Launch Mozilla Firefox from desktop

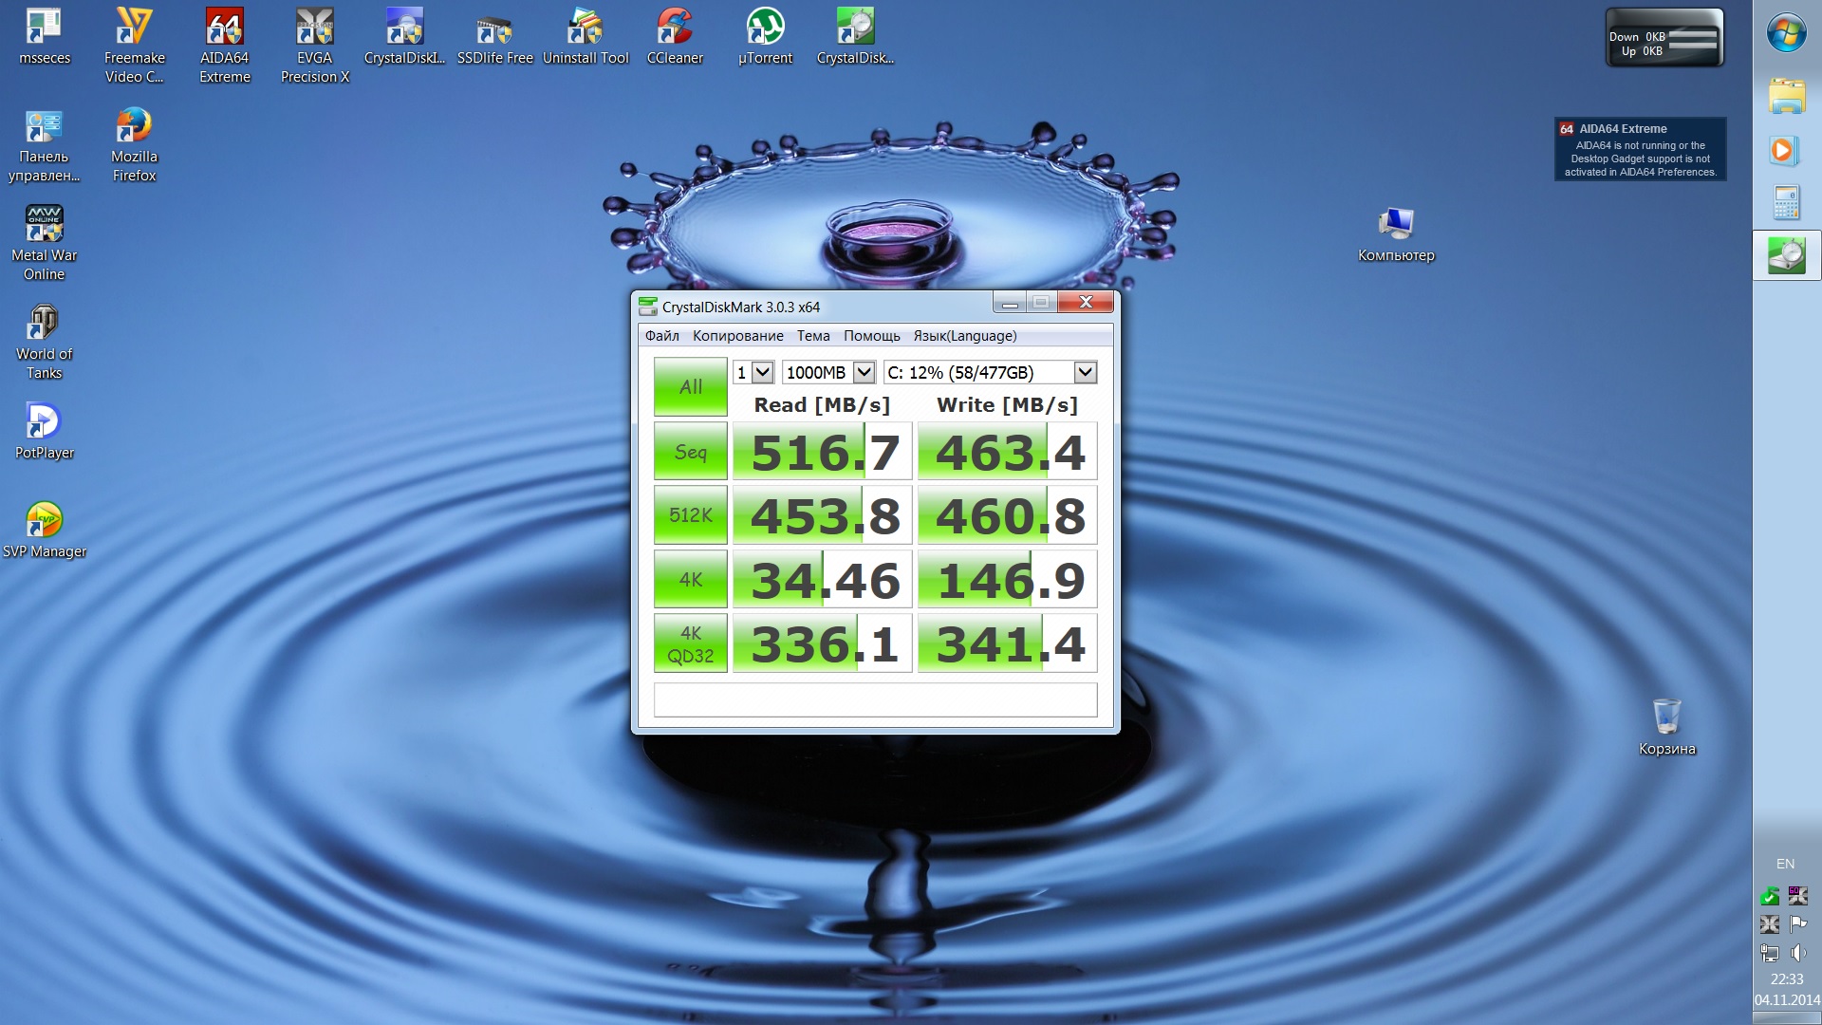click(x=134, y=145)
